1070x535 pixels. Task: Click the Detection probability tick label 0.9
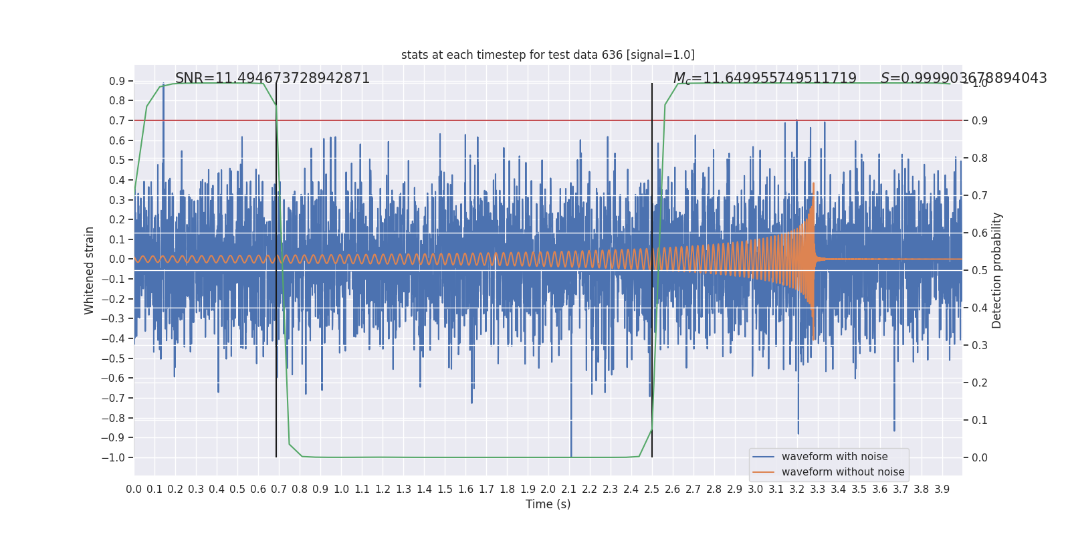[980, 121]
